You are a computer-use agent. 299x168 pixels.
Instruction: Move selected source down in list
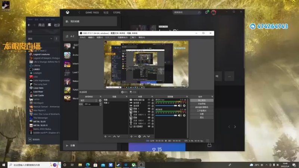[x=148, y=136]
